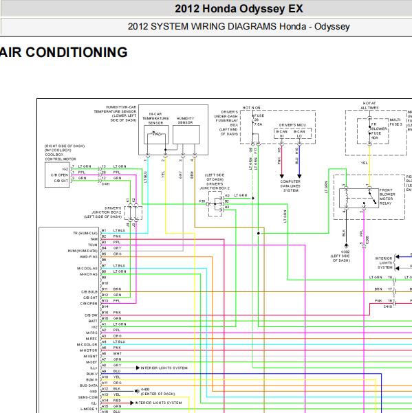Click the 'M-FRS' pin label

(x=91, y=333)
